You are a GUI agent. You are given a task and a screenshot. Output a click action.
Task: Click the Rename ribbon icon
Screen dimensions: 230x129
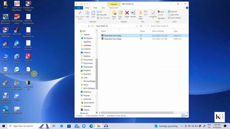tap(133, 14)
